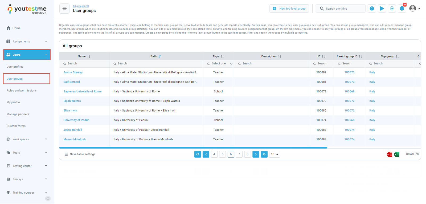Sort the table by Name column

89,56
